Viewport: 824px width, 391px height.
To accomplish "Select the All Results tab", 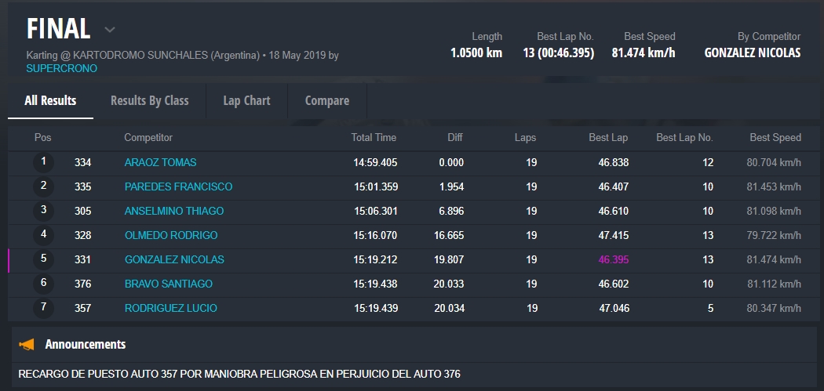I will [50, 100].
